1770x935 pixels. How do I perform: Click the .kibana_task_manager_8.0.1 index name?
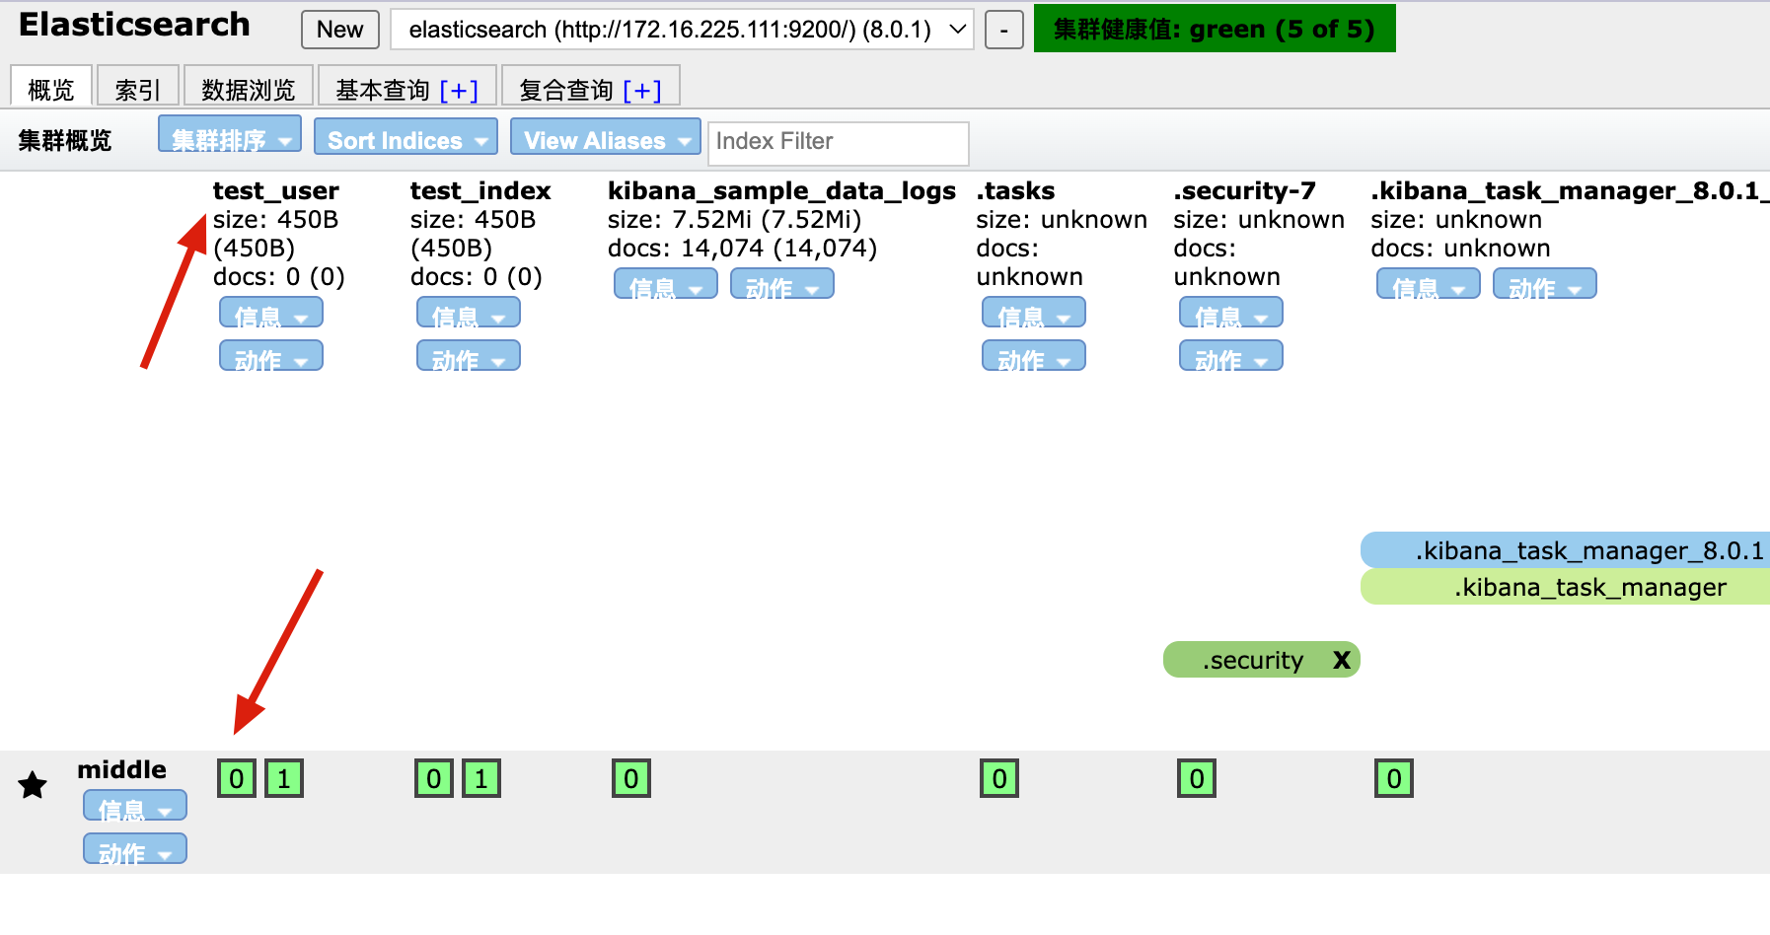[x=1569, y=190]
